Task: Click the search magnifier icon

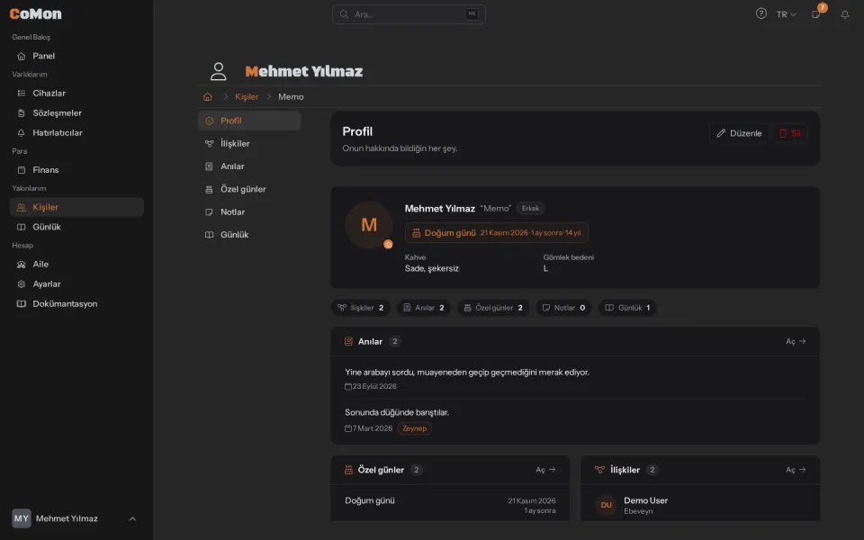Action: 344,14
